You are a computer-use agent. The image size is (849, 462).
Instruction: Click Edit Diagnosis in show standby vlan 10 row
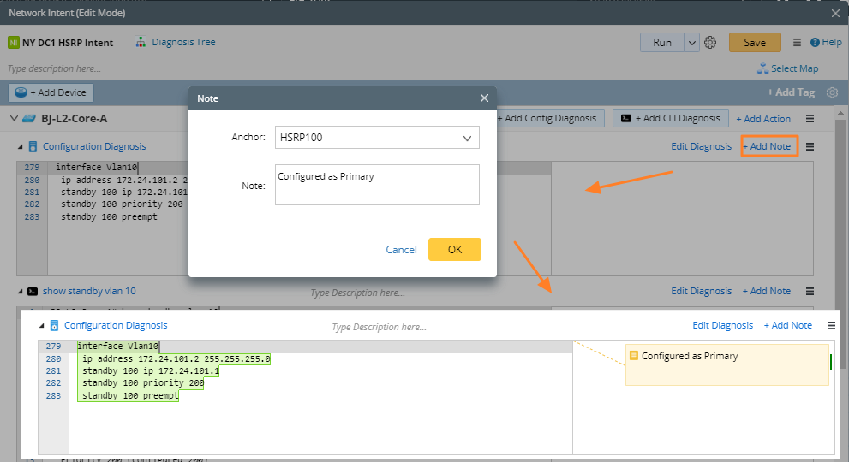pyautogui.click(x=701, y=291)
